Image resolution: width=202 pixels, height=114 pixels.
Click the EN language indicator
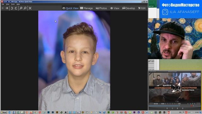point(180,112)
